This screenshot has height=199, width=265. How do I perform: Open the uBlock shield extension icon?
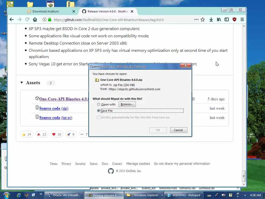coord(234,20)
